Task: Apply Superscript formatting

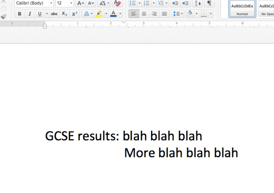Action: [74, 14]
